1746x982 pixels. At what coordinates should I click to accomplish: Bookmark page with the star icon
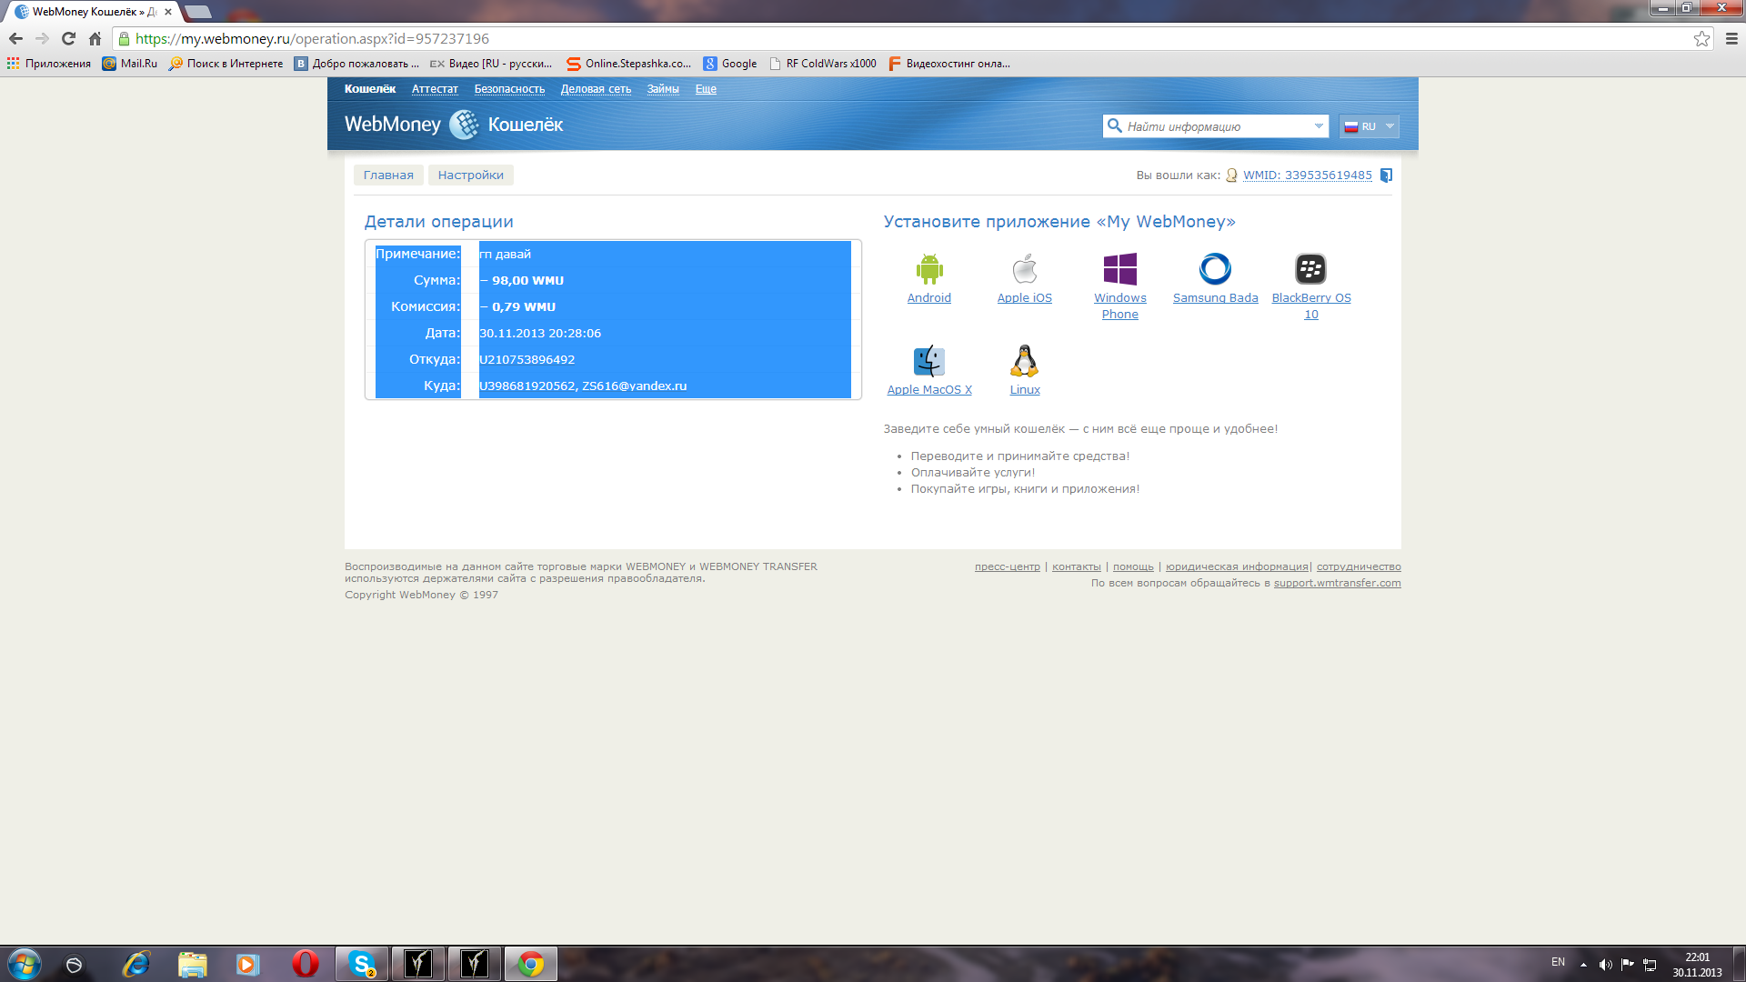pos(1701,38)
